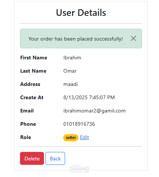Viewport: 159px width, 177px height.
Task: Click the User Details heading
Action: coord(81,13)
